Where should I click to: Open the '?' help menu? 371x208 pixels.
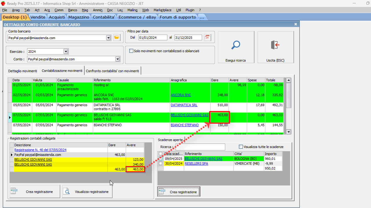(x=200, y=10)
